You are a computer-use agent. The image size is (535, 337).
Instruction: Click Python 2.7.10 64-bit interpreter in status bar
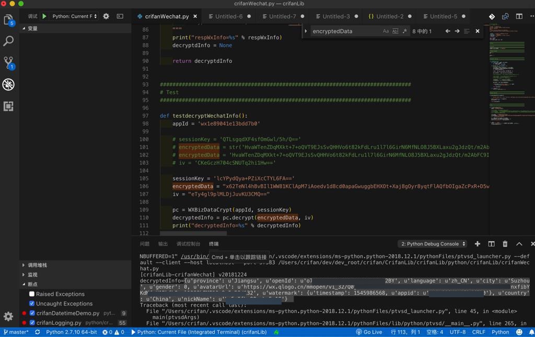coord(71,332)
